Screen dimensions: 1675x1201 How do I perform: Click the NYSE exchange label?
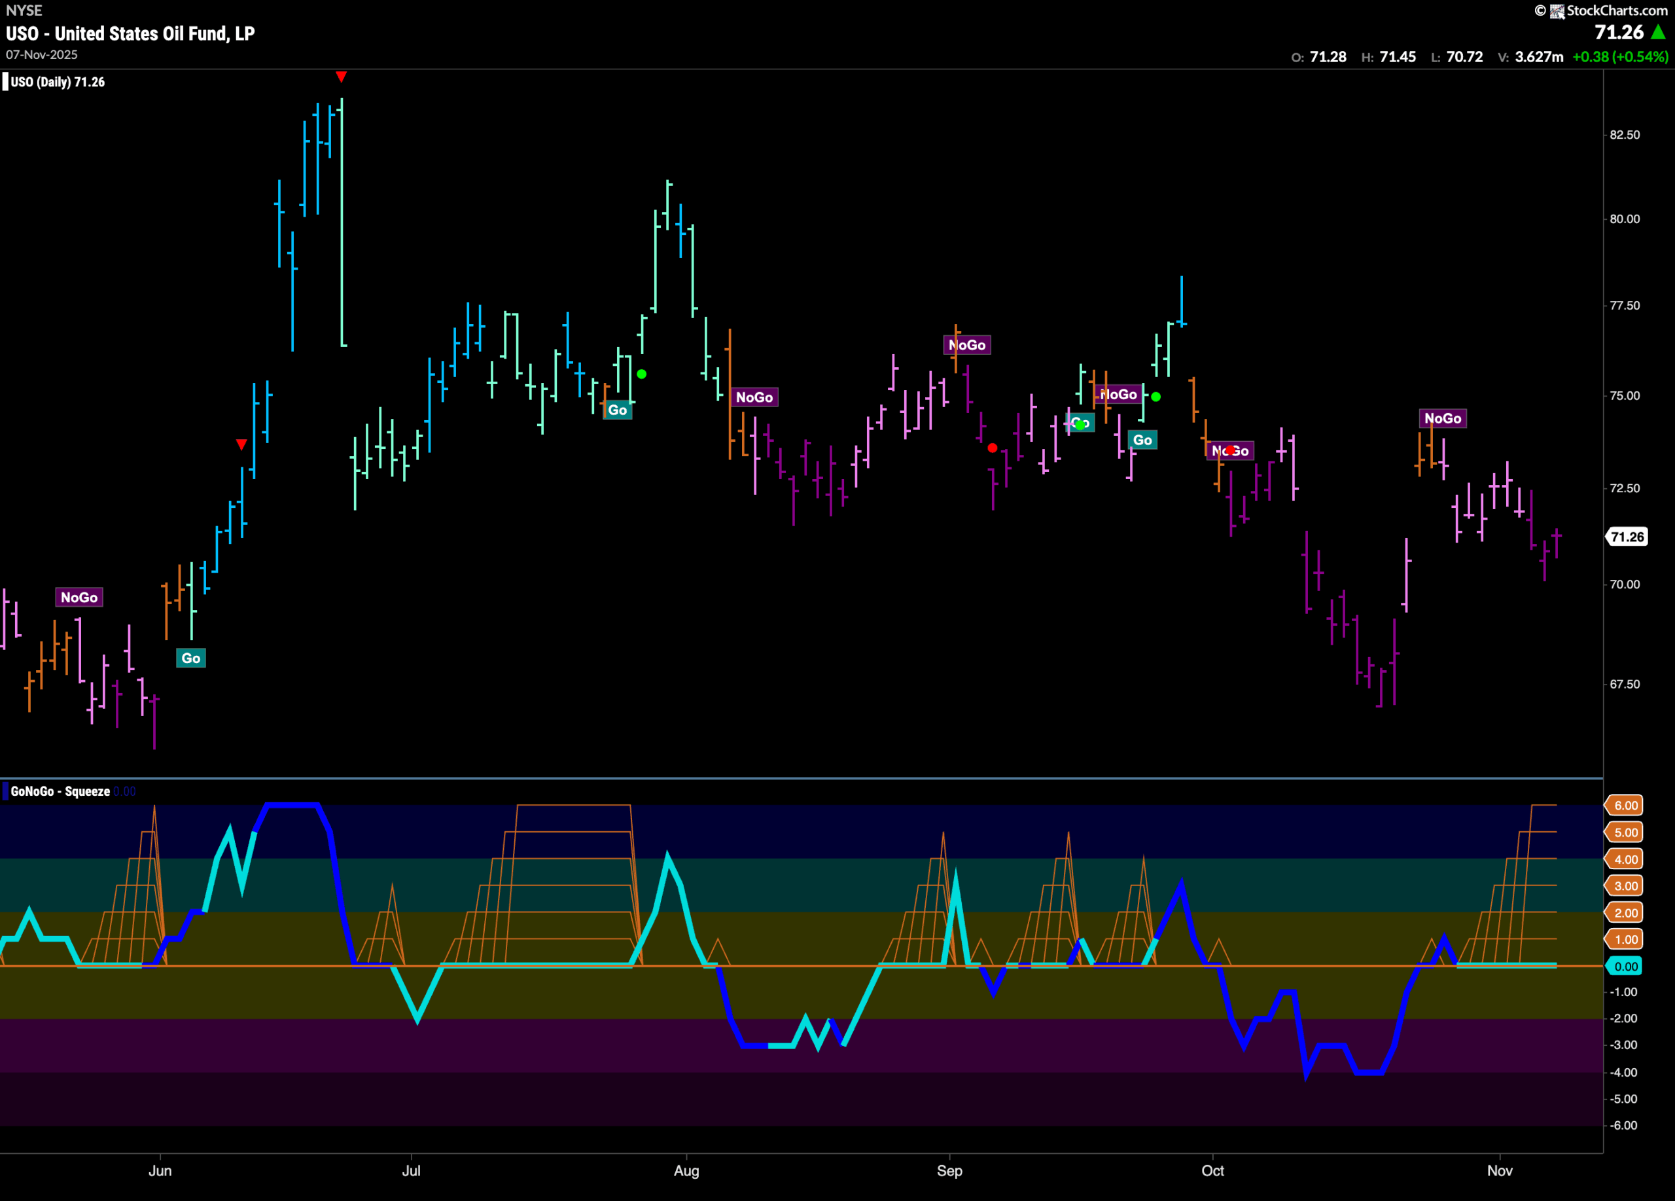24,10
